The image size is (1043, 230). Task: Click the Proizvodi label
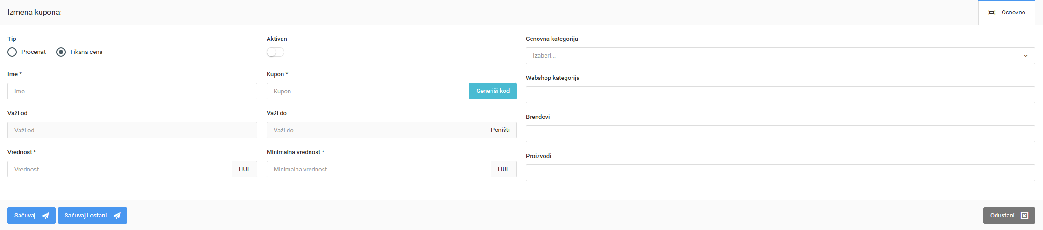[x=538, y=156]
